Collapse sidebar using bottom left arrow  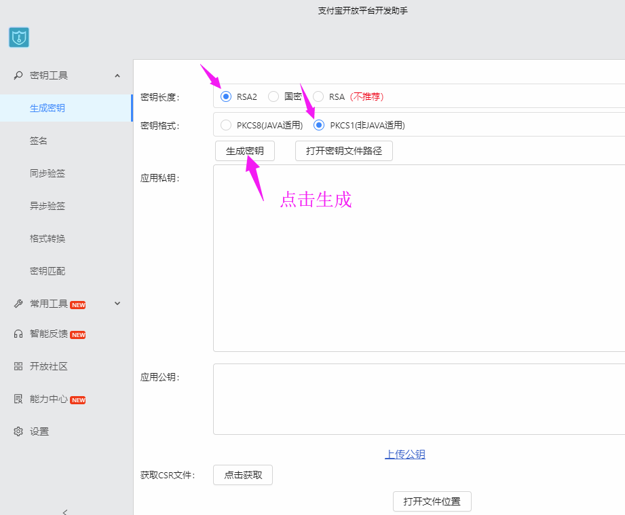[65, 512]
